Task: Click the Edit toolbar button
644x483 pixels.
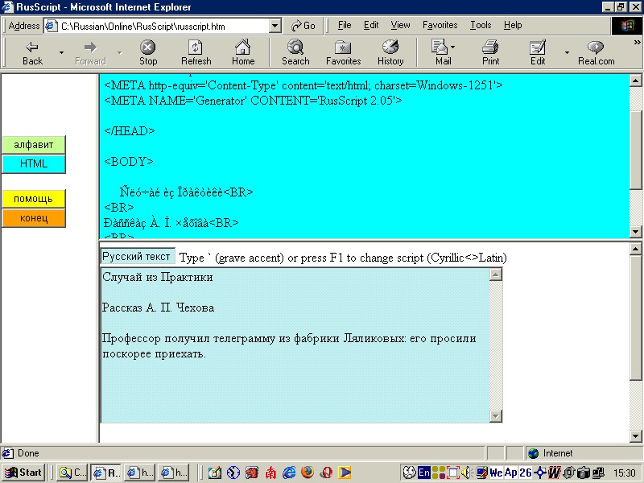Action: [538, 52]
